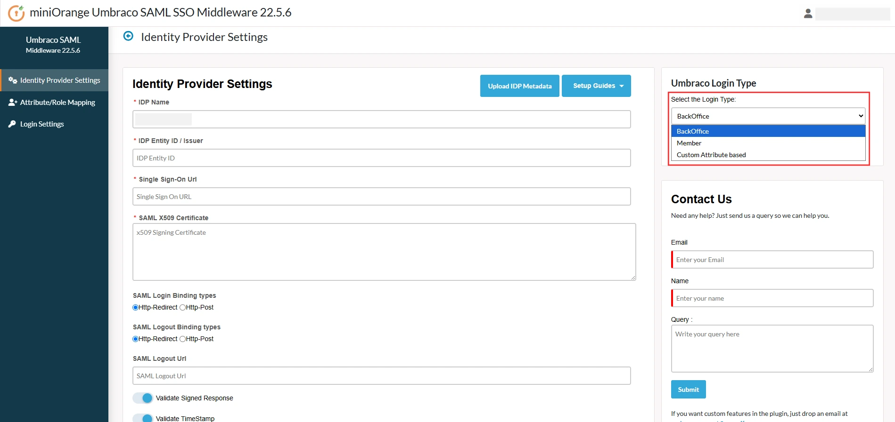Click the gears icon in sidebar
This screenshot has height=422, width=895.
tap(13, 80)
